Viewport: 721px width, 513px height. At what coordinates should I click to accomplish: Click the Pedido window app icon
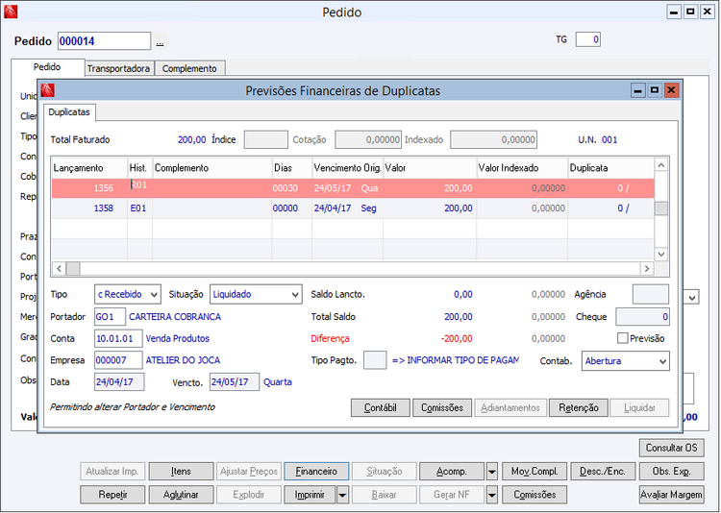tap(12, 12)
